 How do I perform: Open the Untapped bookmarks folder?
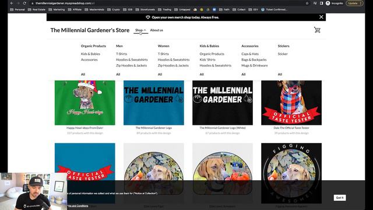point(182,9)
